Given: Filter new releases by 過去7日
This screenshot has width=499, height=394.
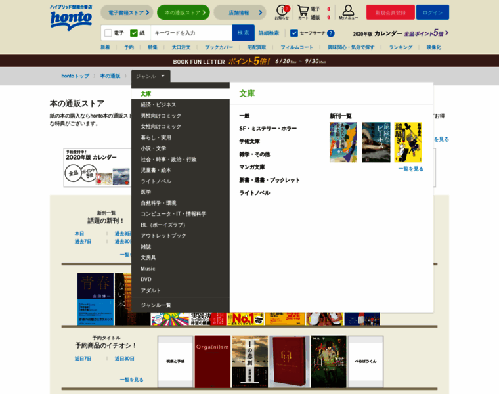Looking at the screenshot, I should tap(83, 242).
